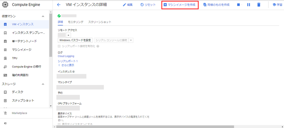
Task: Pause the VM with the pause icon
Action: (248, 5)
